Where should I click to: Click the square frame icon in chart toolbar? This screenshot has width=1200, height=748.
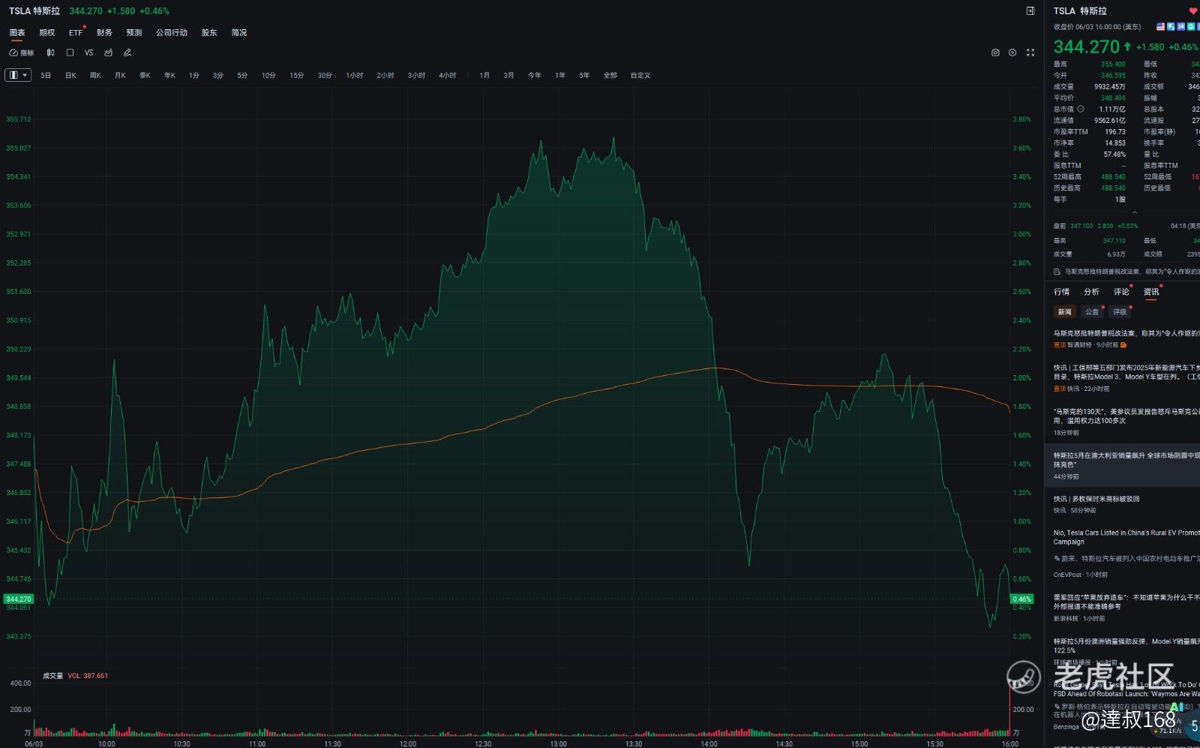(x=70, y=53)
